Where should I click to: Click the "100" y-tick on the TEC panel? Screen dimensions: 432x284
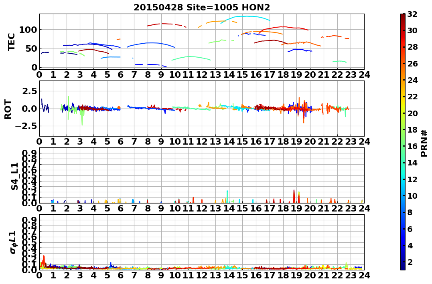(28, 30)
